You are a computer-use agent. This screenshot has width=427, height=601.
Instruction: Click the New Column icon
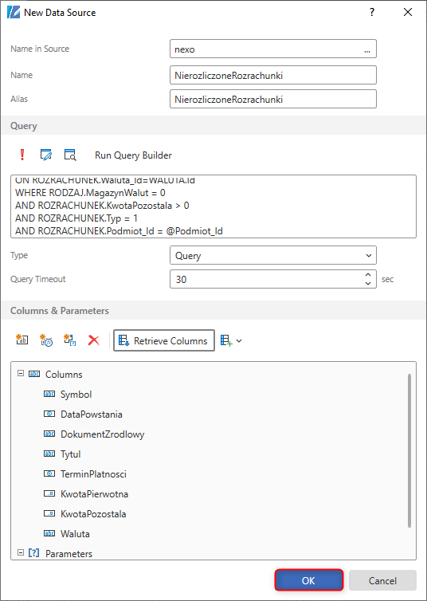point(22,340)
